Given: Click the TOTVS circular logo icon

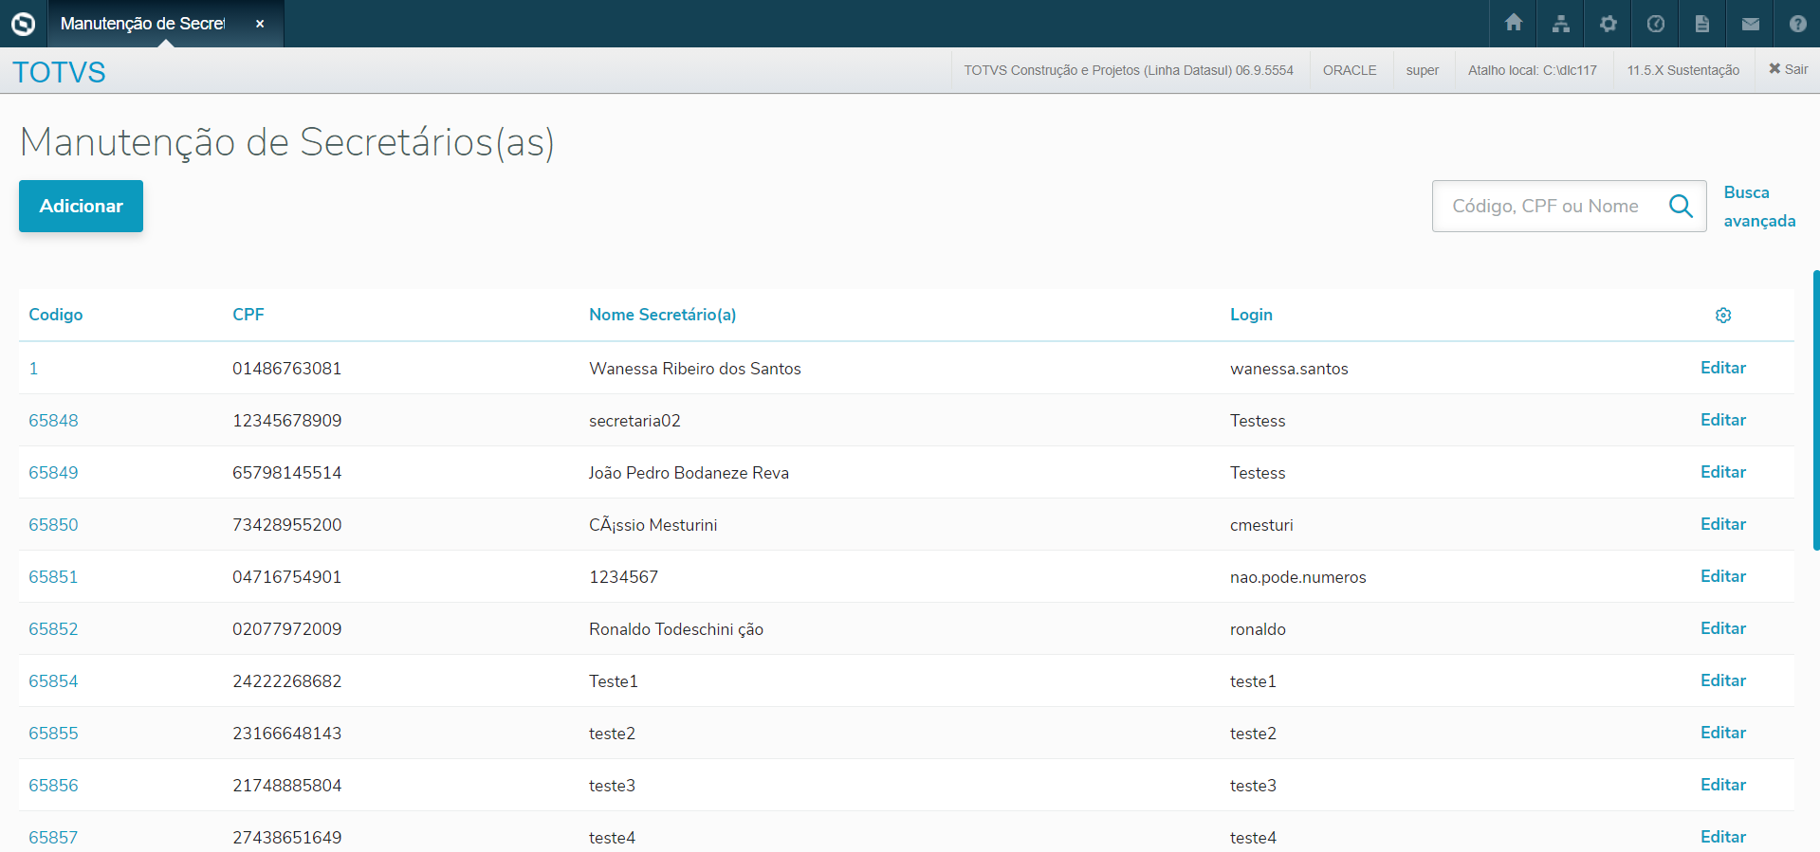Looking at the screenshot, I should 23,24.
